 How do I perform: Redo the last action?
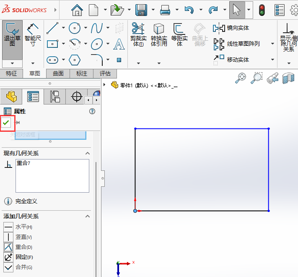pyautogui.click(x=213, y=10)
